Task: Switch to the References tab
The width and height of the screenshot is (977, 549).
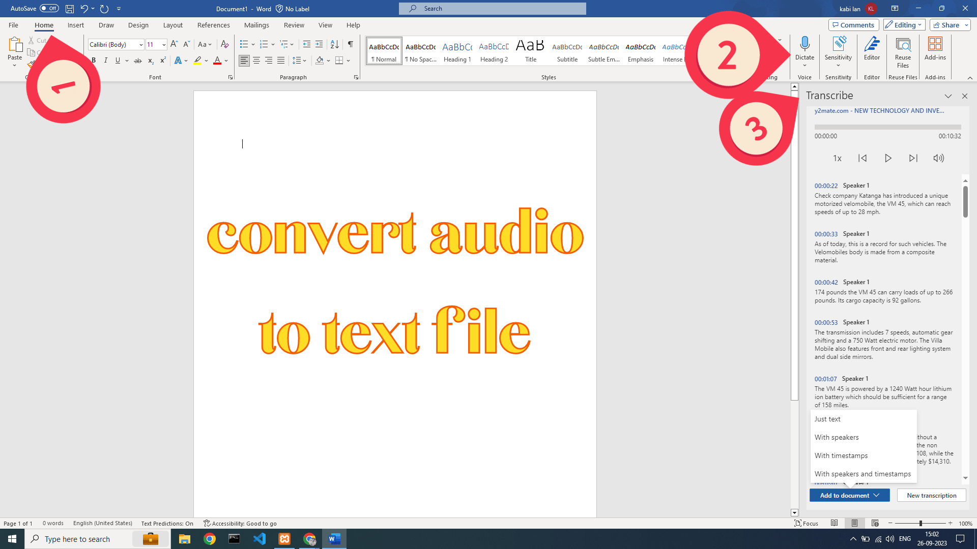Action: [213, 24]
